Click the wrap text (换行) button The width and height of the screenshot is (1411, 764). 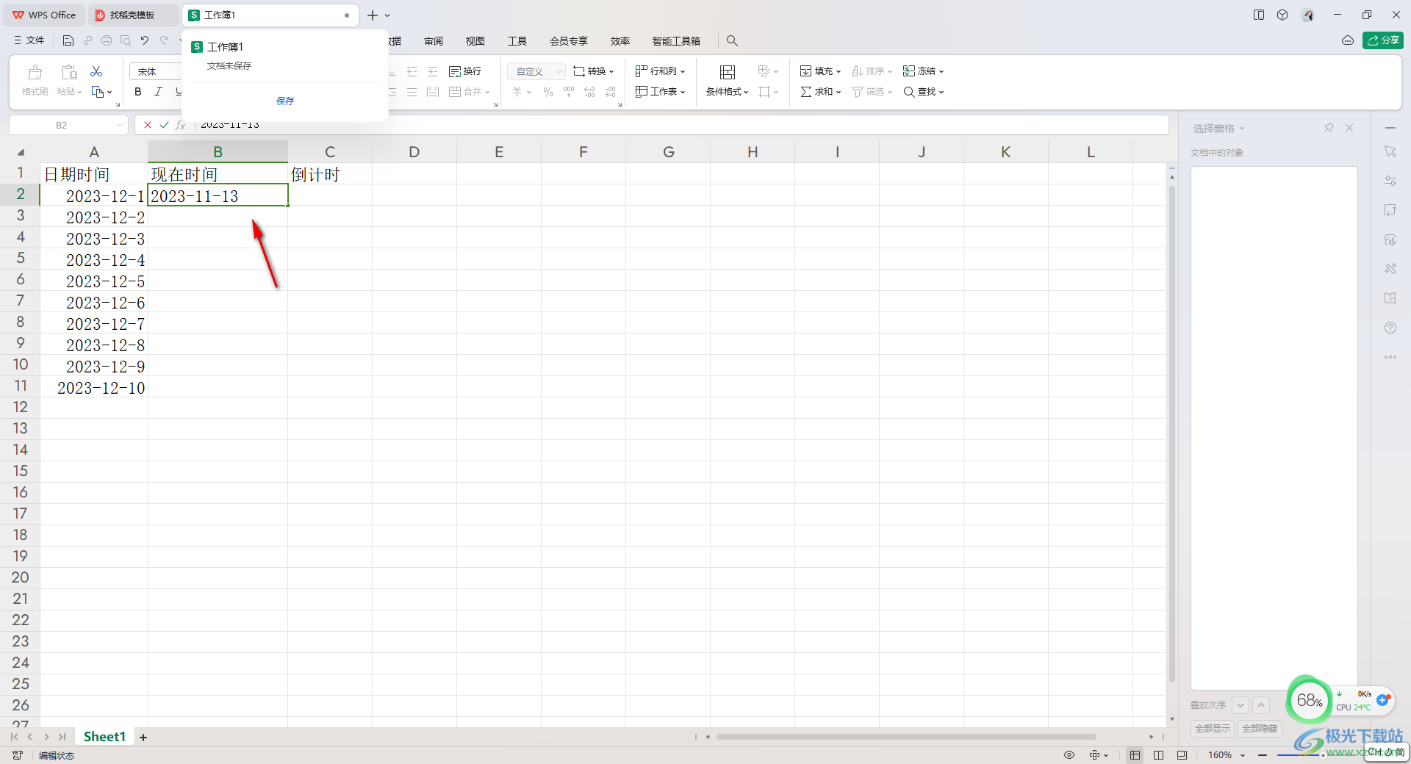point(465,71)
